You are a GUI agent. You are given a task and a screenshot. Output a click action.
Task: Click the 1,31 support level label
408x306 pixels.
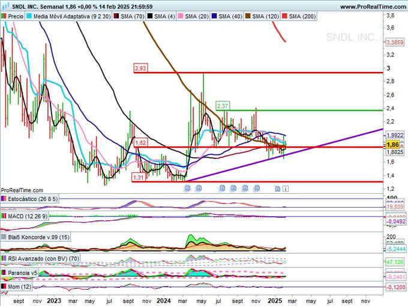pos(139,178)
